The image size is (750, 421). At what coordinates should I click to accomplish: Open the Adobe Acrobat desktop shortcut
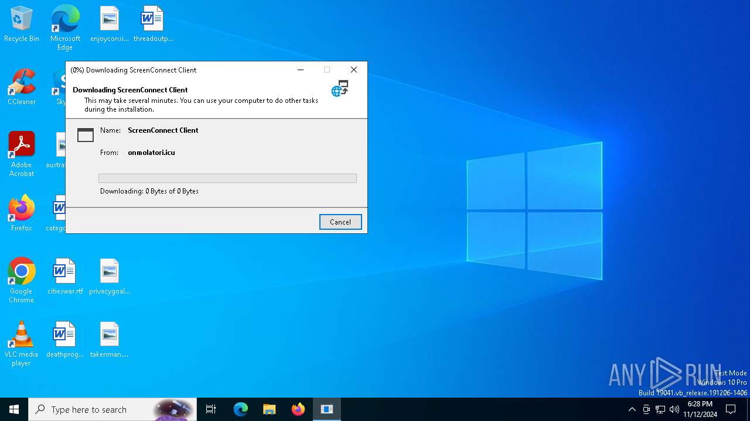[x=22, y=154]
